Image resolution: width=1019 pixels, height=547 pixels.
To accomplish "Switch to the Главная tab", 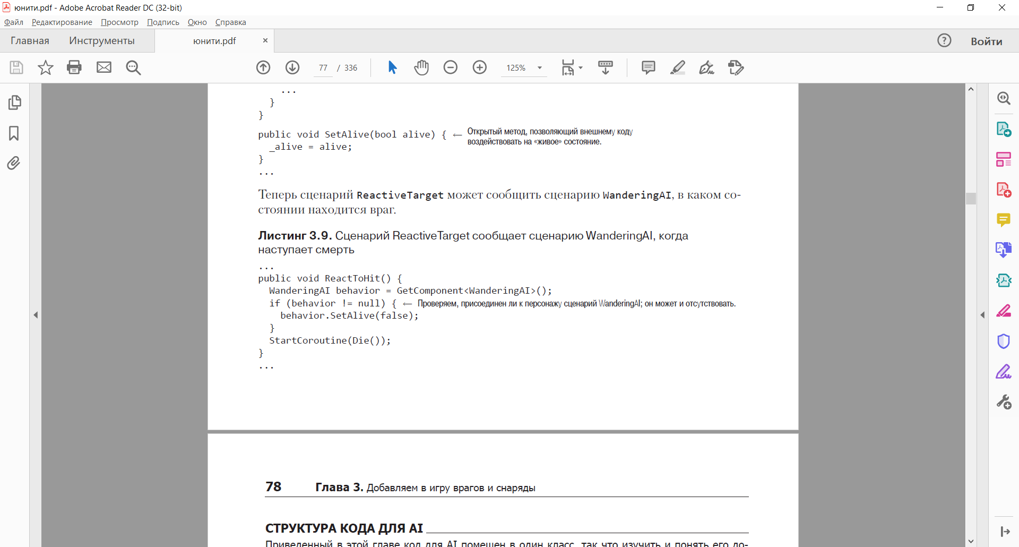I will point(30,41).
